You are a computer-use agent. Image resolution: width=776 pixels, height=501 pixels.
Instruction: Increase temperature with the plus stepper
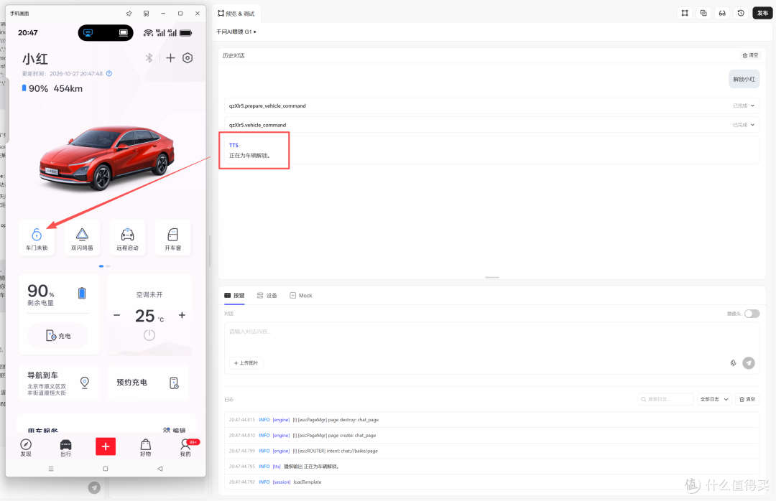pyautogui.click(x=182, y=315)
